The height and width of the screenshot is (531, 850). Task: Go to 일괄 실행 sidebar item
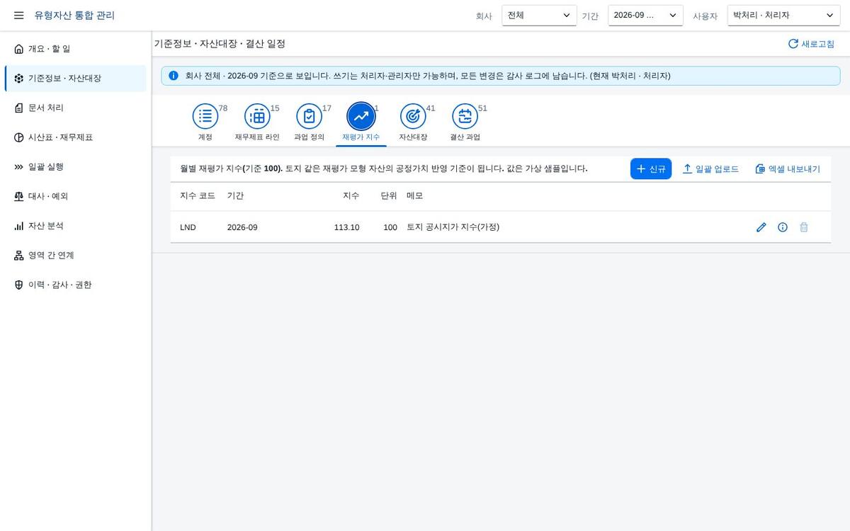76,167
